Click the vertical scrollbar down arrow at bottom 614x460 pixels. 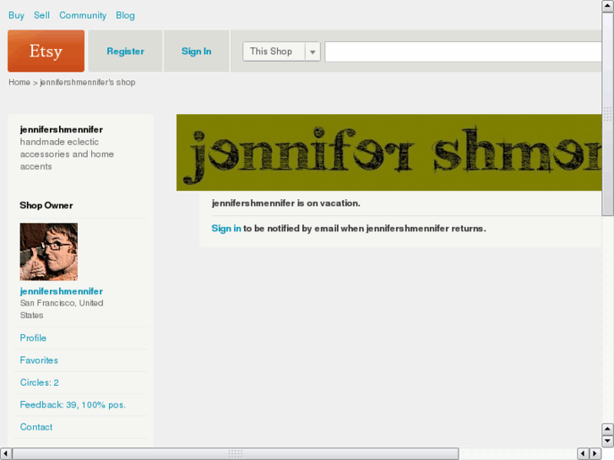click(607, 441)
